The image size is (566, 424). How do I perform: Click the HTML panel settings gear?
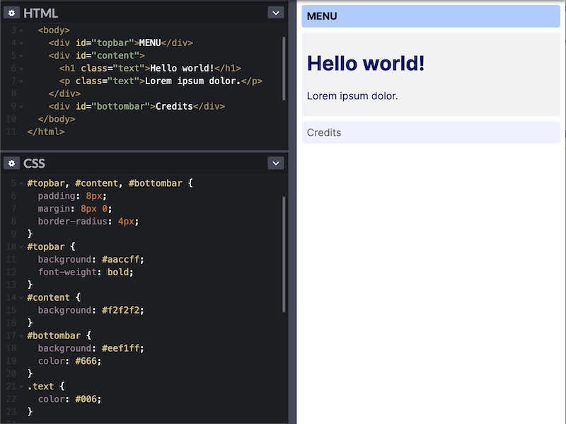(x=11, y=13)
